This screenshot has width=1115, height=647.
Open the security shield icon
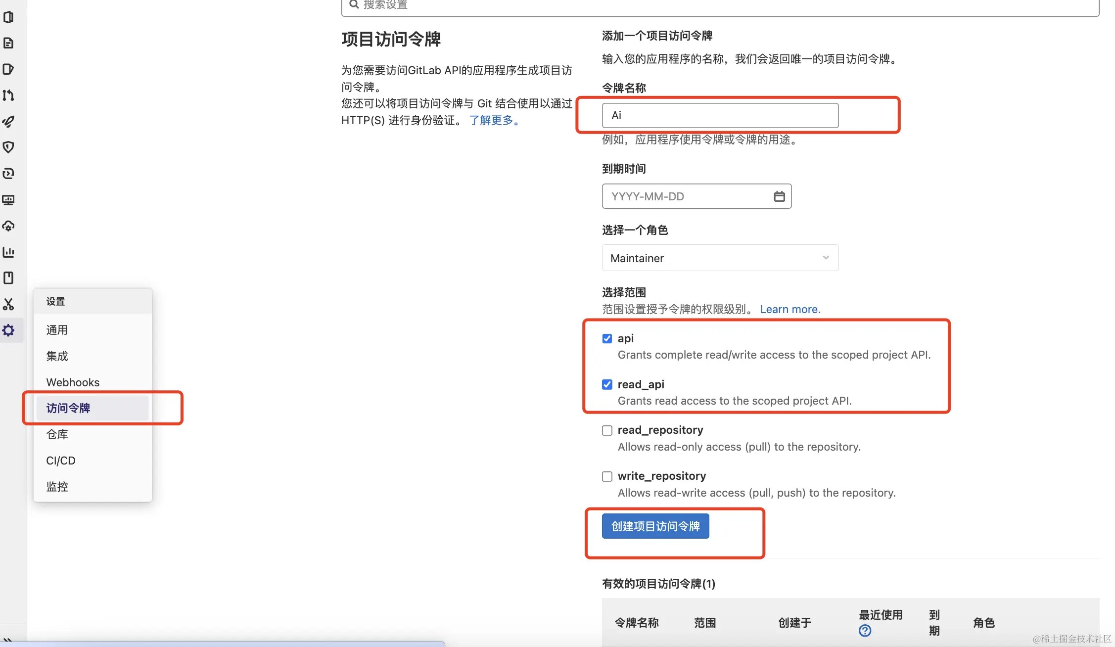(x=9, y=147)
